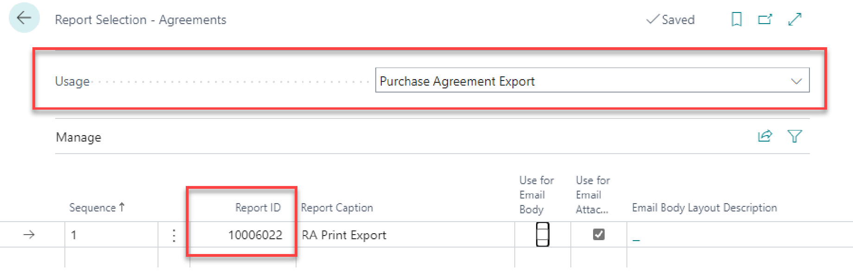Open row options three-dot menu
This screenshot has width=853, height=273.
[x=174, y=236]
